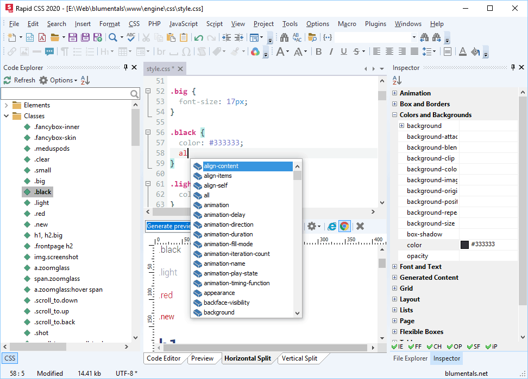The height and width of the screenshot is (379, 528).
Task: Click the #333333 color swatch
Action: coord(464,245)
